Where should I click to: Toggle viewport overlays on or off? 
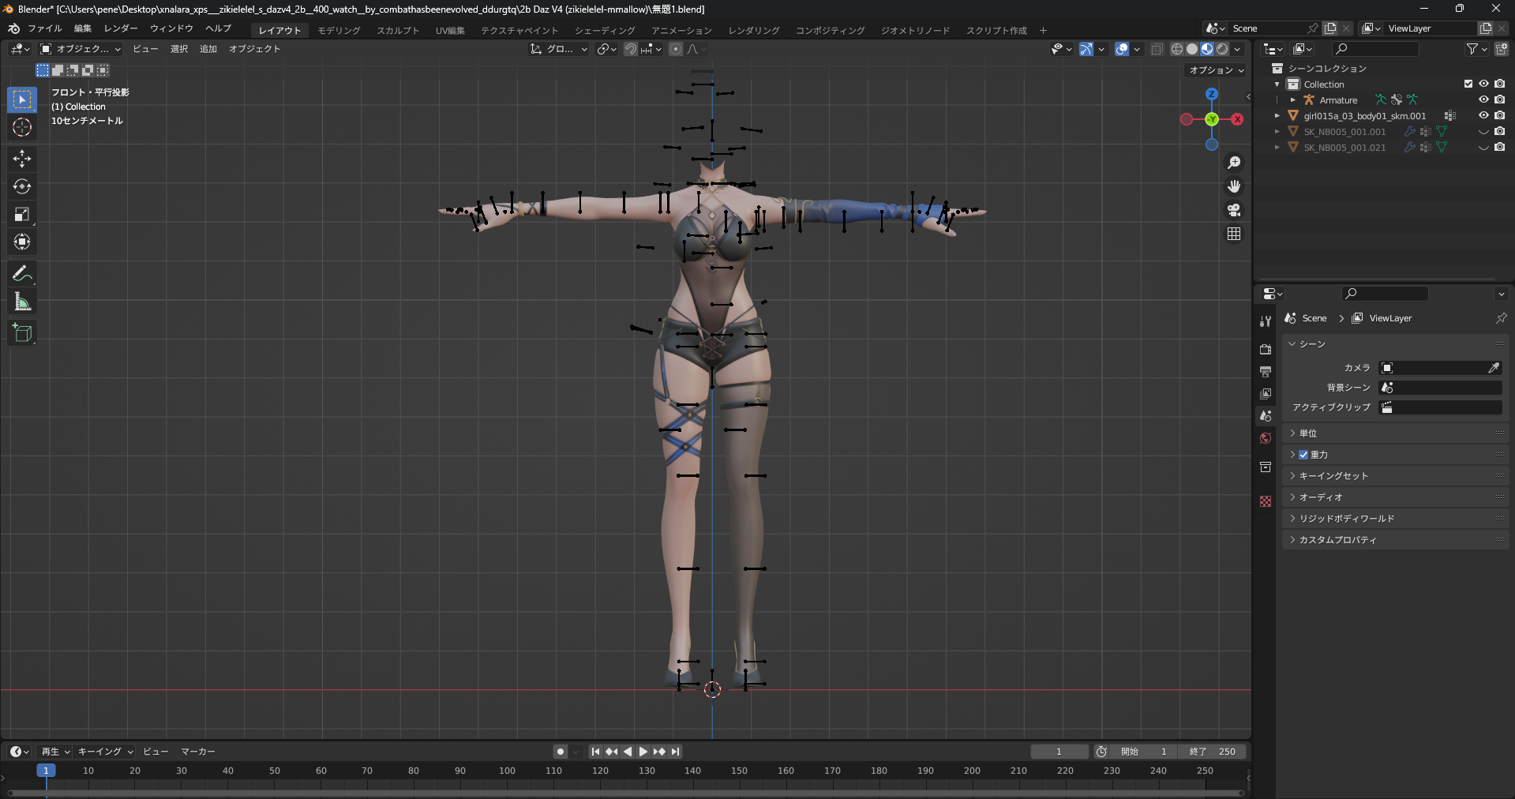(x=1122, y=49)
